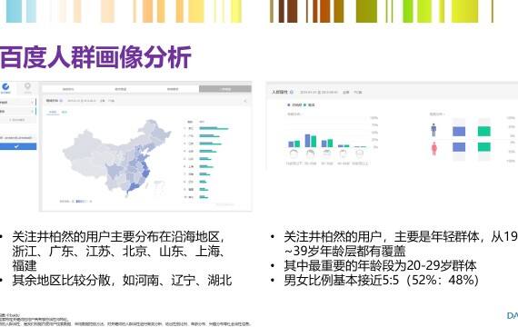The height and width of the screenshot is (327, 518).
Task: Click the blue checkmark confirm button
Action: click(18, 146)
